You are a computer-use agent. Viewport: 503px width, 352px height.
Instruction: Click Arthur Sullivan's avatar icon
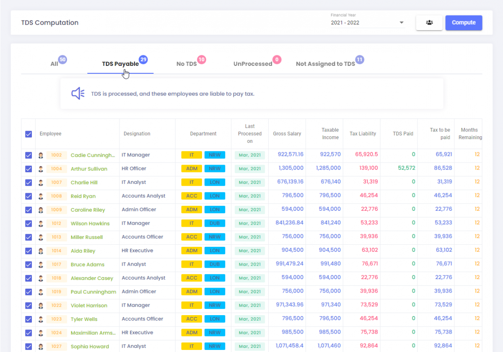point(41,169)
